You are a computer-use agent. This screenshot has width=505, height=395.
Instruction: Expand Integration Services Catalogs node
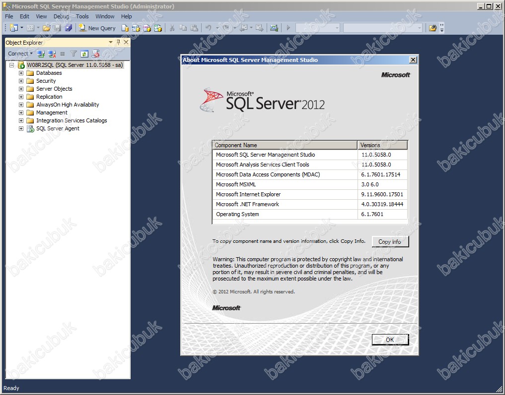tap(21, 120)
